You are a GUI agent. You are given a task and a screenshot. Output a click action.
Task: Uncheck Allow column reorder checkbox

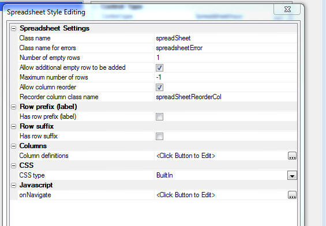click(x=159, y=87)
